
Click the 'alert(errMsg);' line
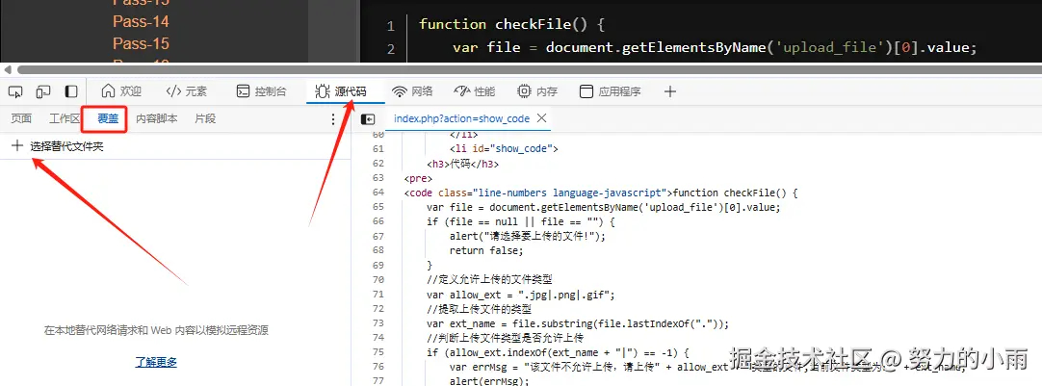coord(488,380)
